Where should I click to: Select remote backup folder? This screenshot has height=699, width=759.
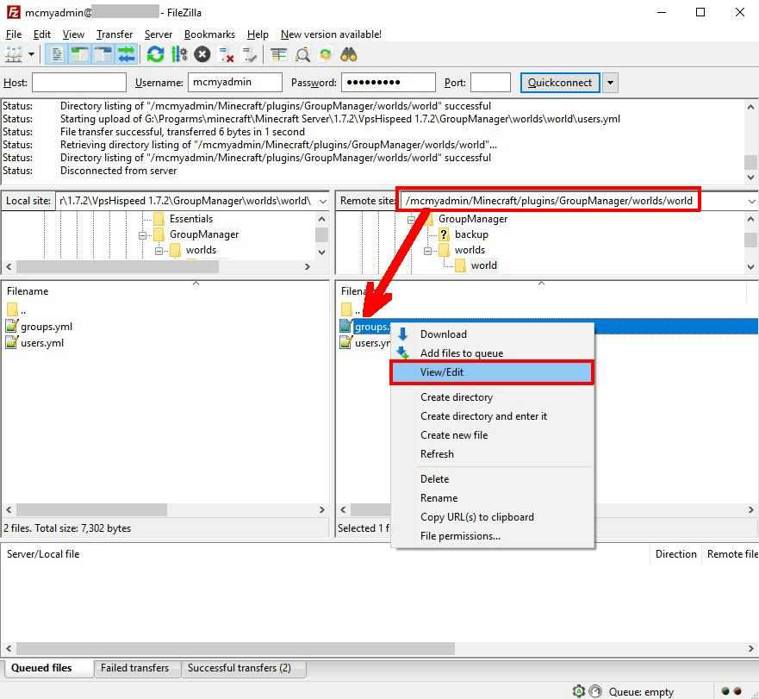coord(471,234)
